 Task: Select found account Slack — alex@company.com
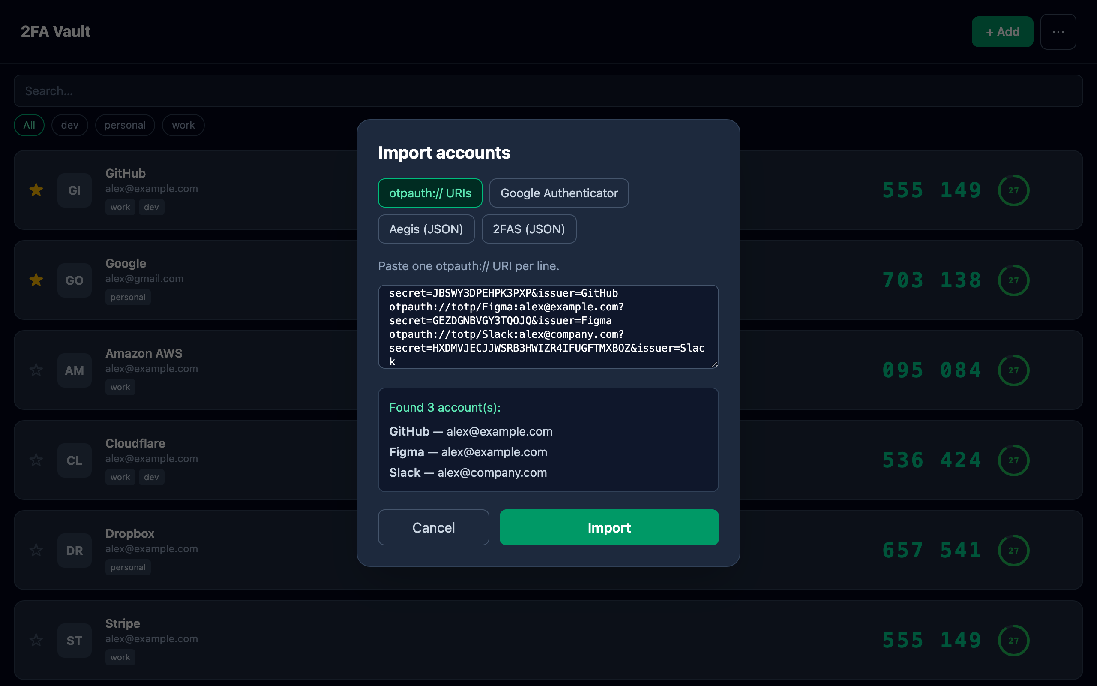pos(468,472)
